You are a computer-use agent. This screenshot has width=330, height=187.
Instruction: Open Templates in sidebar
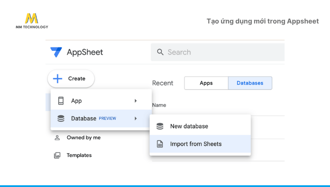(79, 155)
